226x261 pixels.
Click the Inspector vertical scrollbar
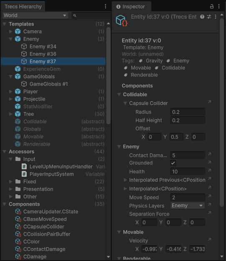[x=222, y=112]
